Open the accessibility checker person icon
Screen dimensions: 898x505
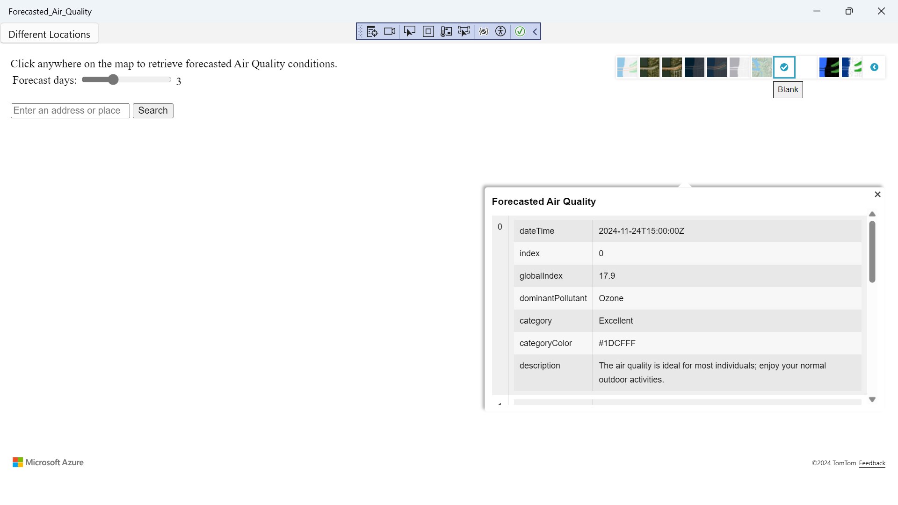point(500,32)
